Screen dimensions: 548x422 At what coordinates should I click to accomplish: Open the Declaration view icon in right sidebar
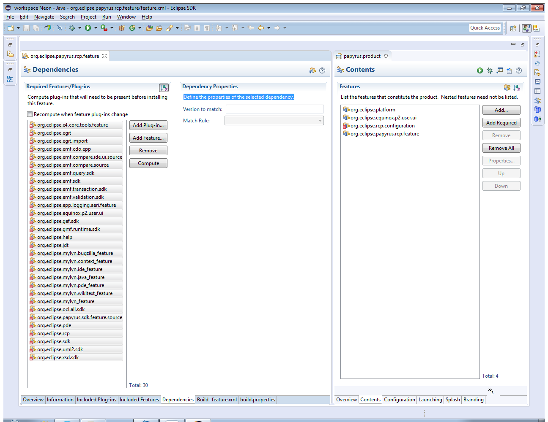click(537, 73)
